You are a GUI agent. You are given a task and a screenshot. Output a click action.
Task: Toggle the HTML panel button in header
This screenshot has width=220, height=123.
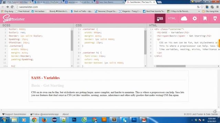coord(172,18)
